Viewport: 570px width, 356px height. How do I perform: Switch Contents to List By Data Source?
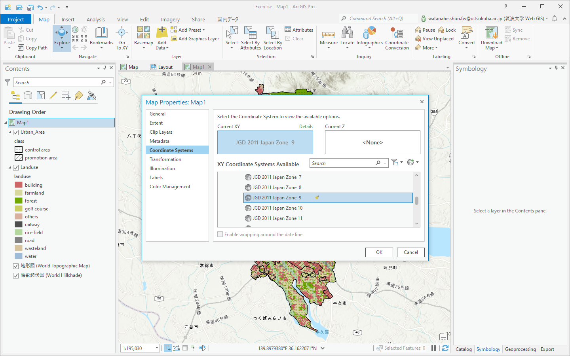pyautogui.click(x=28, y=95)
